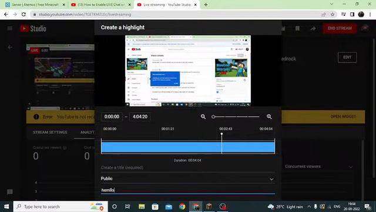Switch to the Aternos Server browser tab
This screenshot has width=376, height=212.
pos(35,5)
